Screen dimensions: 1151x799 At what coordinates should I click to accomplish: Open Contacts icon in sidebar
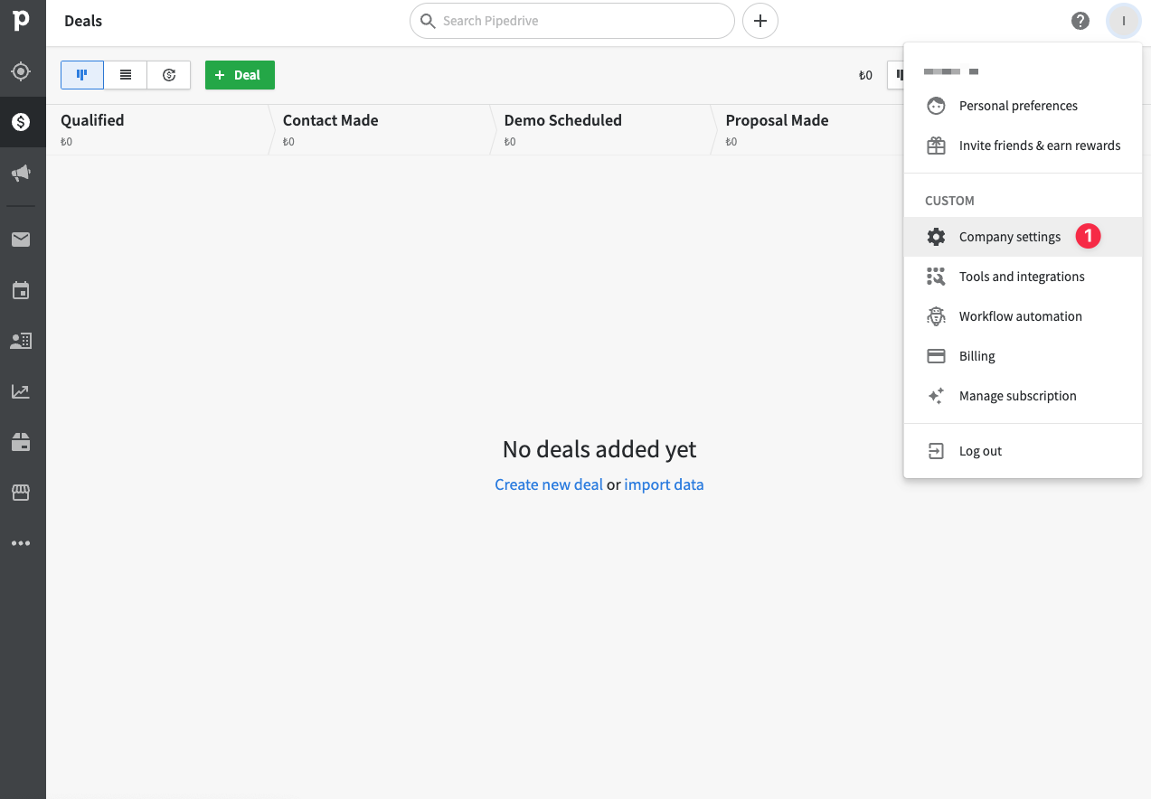[21, 341]
